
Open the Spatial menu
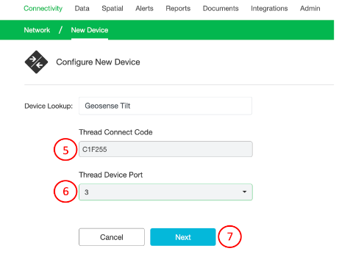click(113, 9)
